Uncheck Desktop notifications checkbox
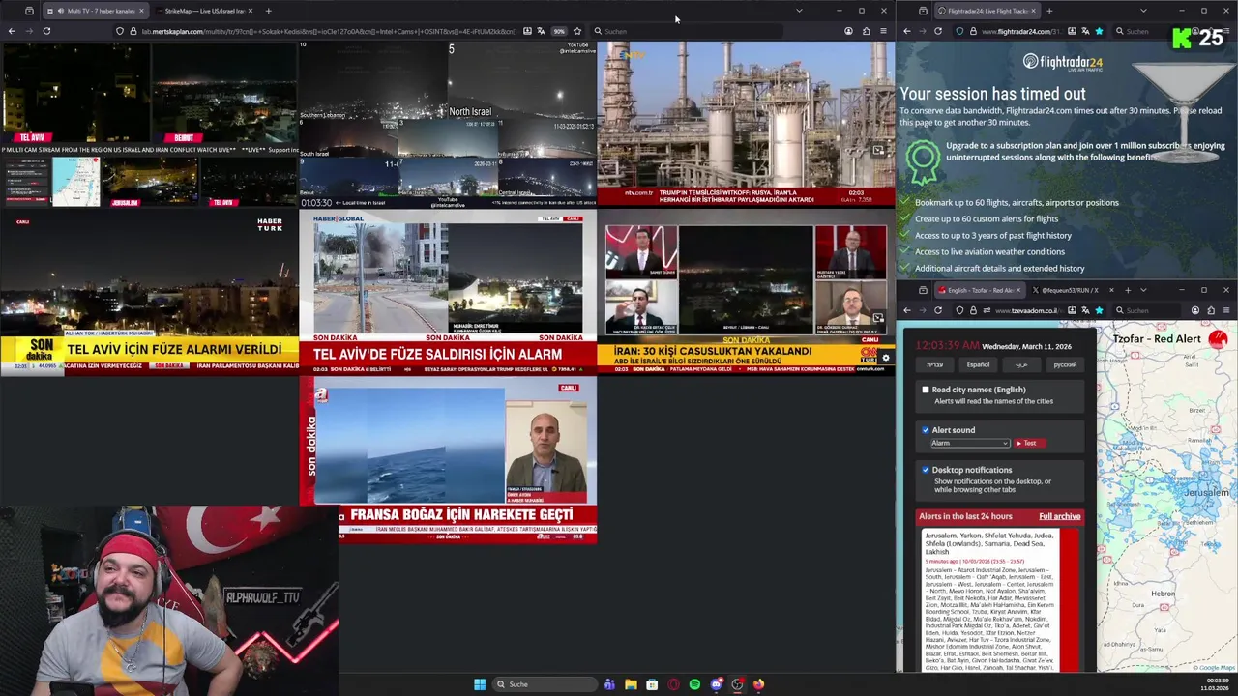 point(926,470)
